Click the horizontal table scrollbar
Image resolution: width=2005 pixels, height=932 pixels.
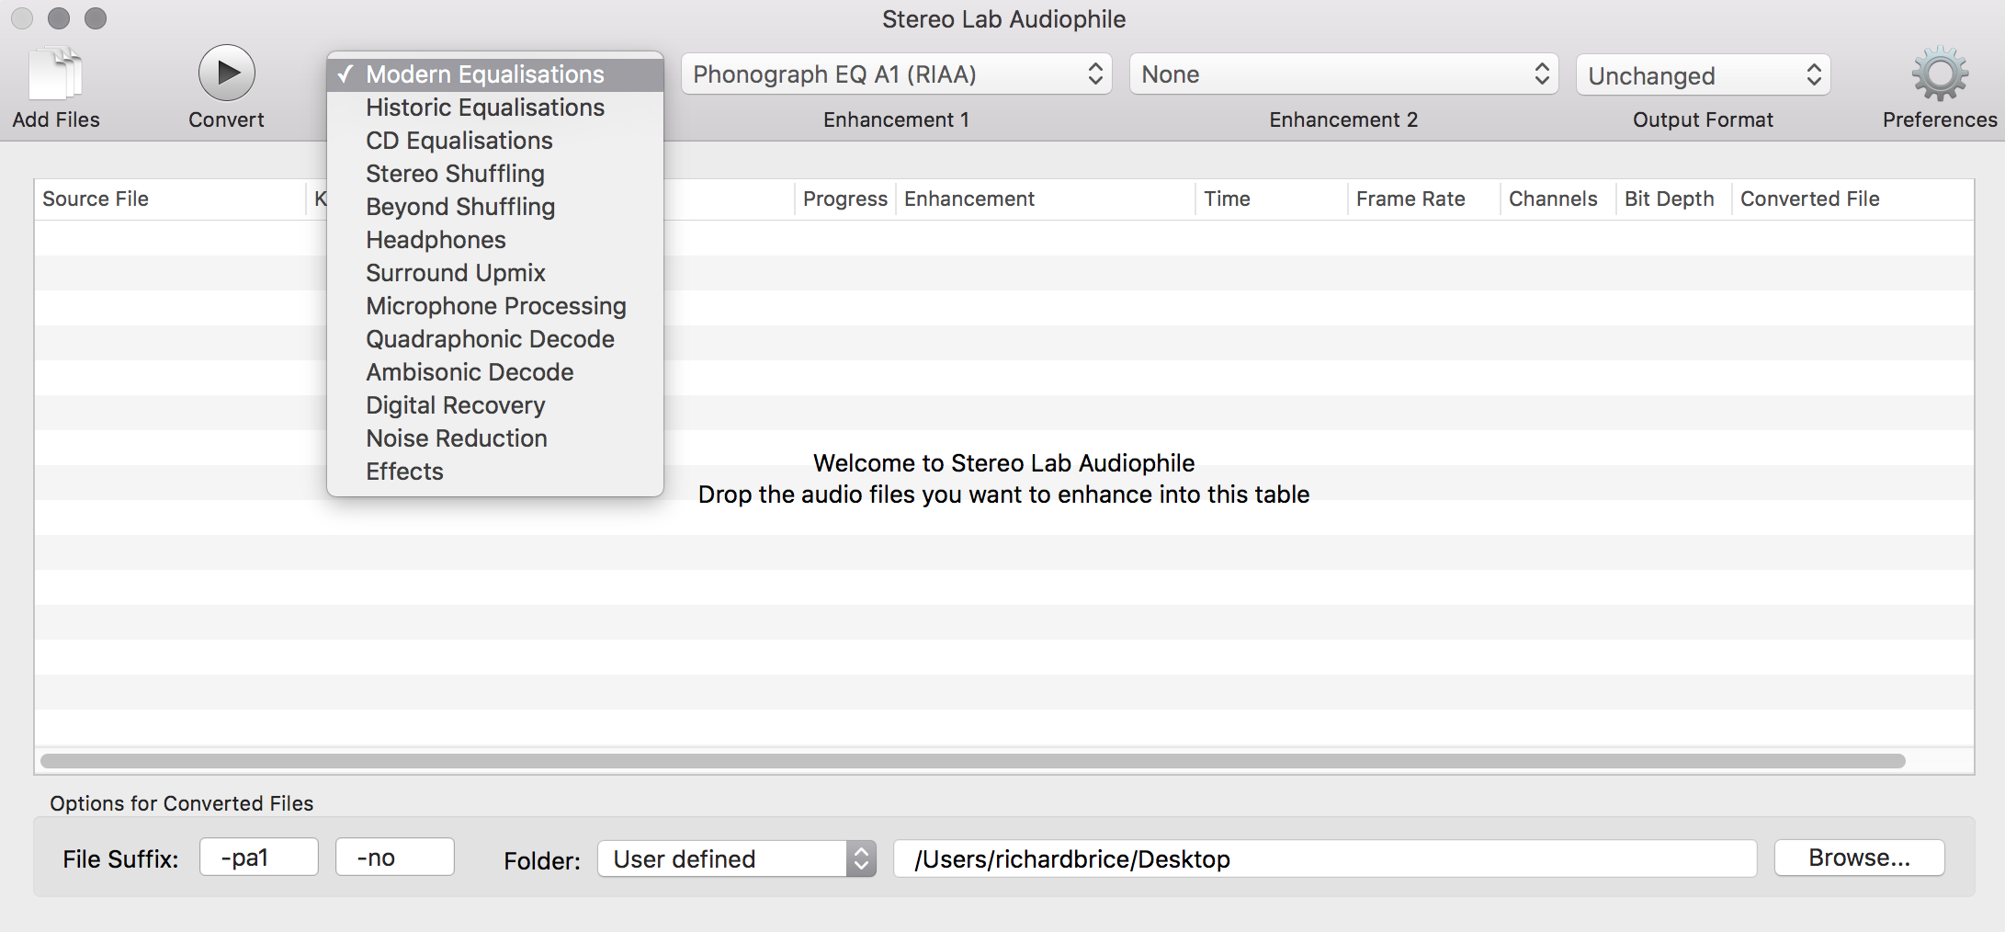[973, 761]
